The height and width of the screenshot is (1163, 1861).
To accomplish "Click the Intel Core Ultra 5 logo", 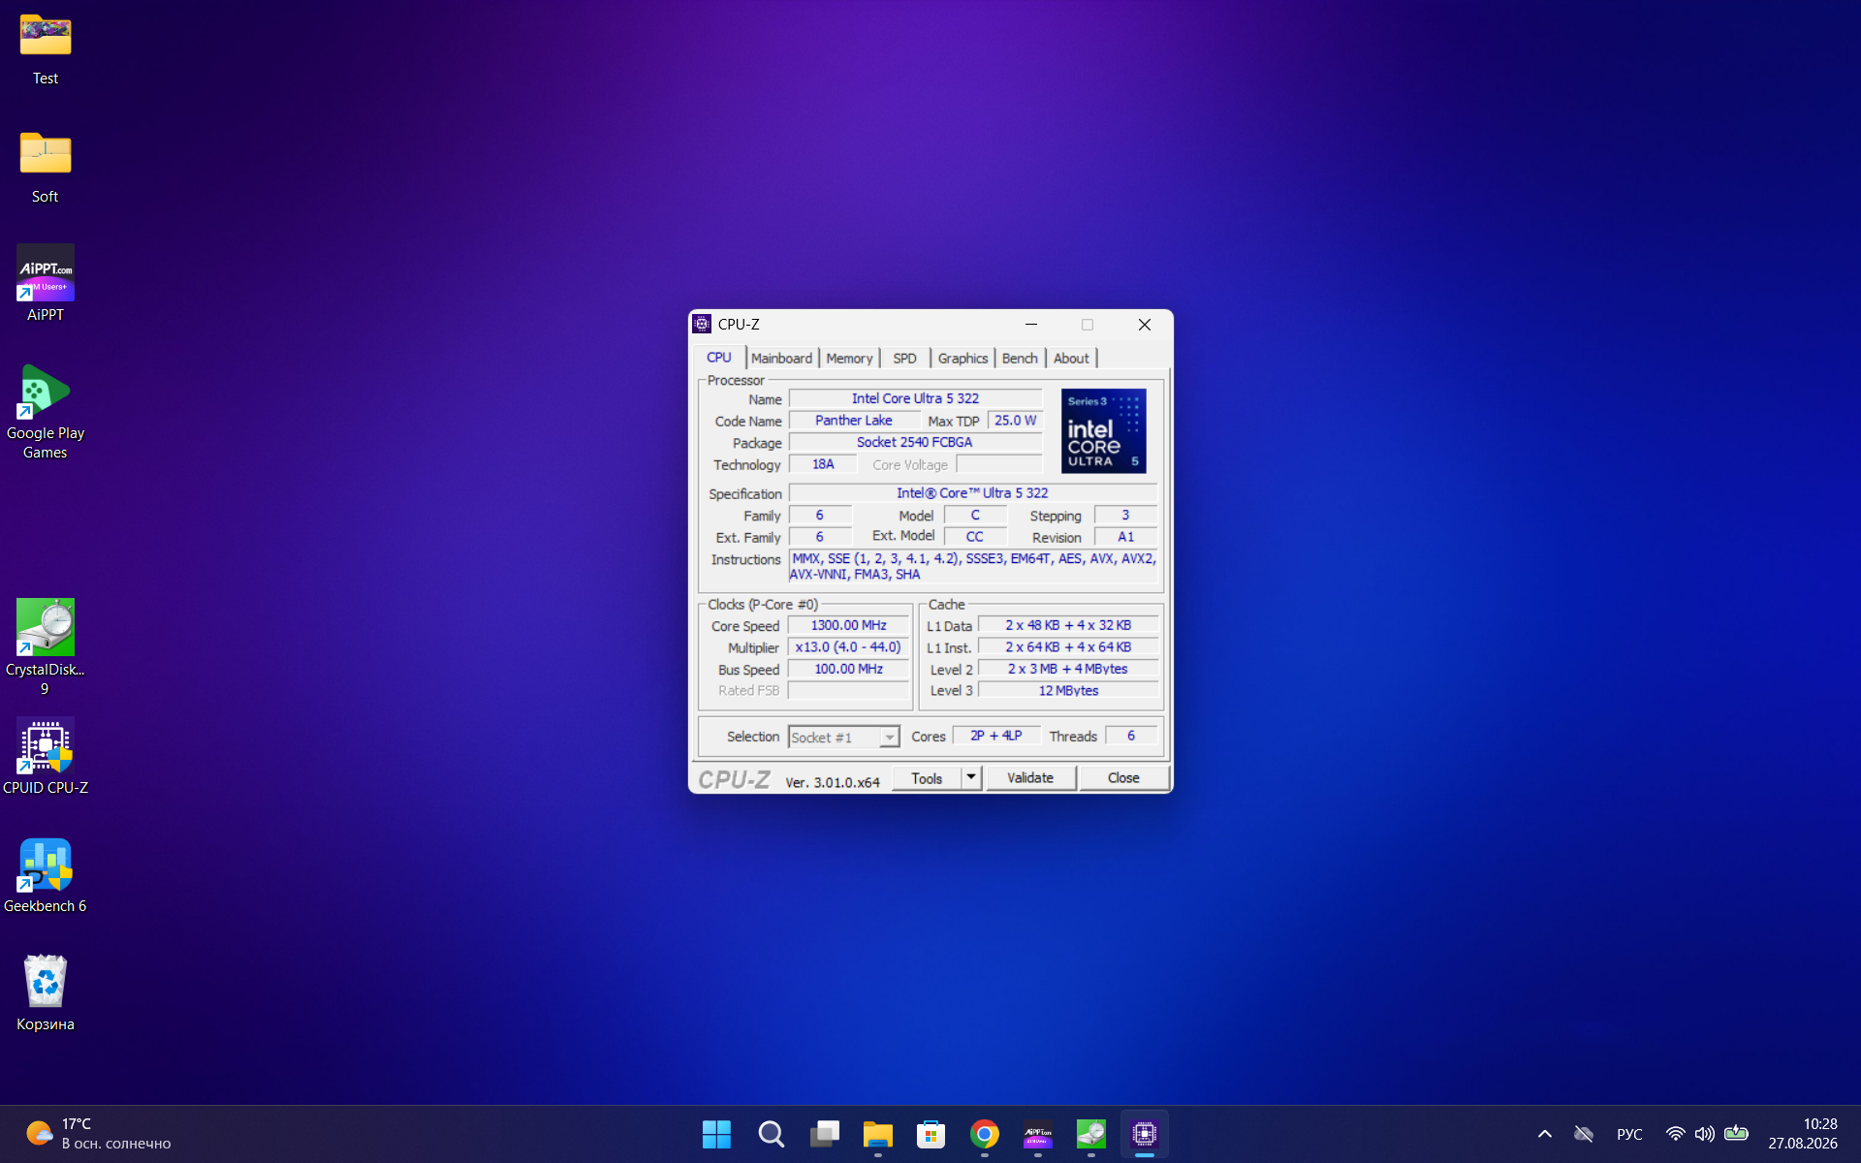I will pos(1104,431).
